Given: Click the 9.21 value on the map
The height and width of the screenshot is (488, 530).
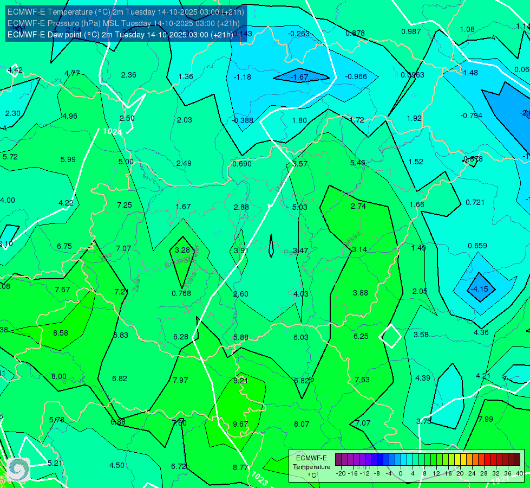Looking at the screenshot, I should (x=240, y=381).
